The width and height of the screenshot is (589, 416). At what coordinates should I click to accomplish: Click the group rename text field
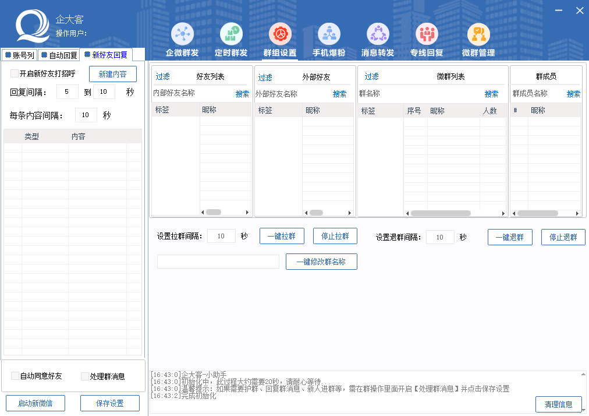pos(218,262)
